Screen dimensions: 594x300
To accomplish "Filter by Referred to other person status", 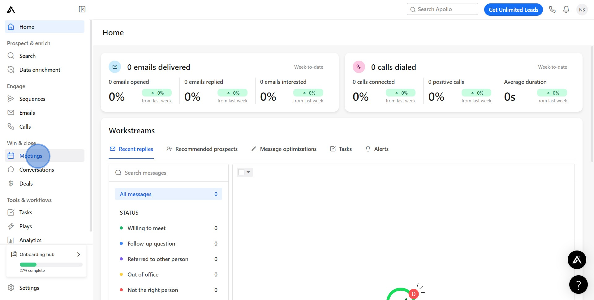I will point(169,259).
